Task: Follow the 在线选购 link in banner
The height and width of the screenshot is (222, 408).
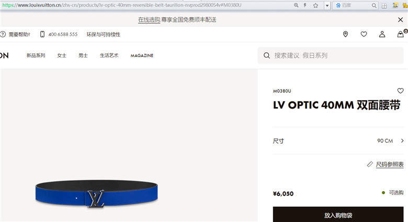Action: coord(149,20)
